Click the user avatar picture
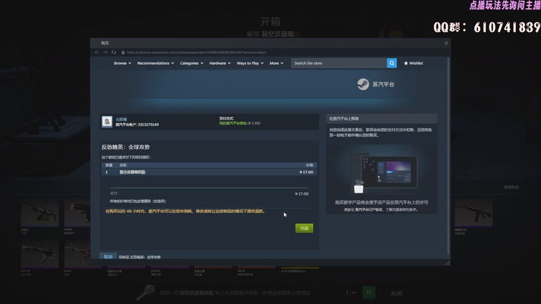The height and width of the screenshot is (304, 541). click(x=107, y=122)
